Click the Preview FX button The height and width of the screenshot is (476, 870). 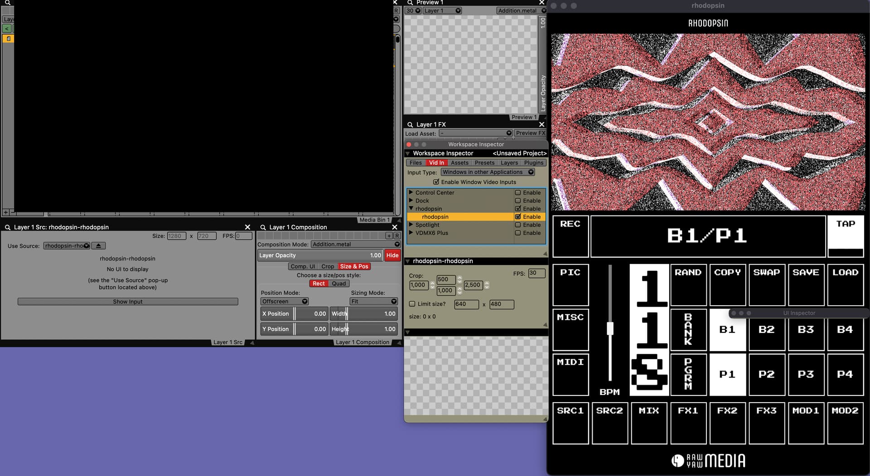click(530, 133)
